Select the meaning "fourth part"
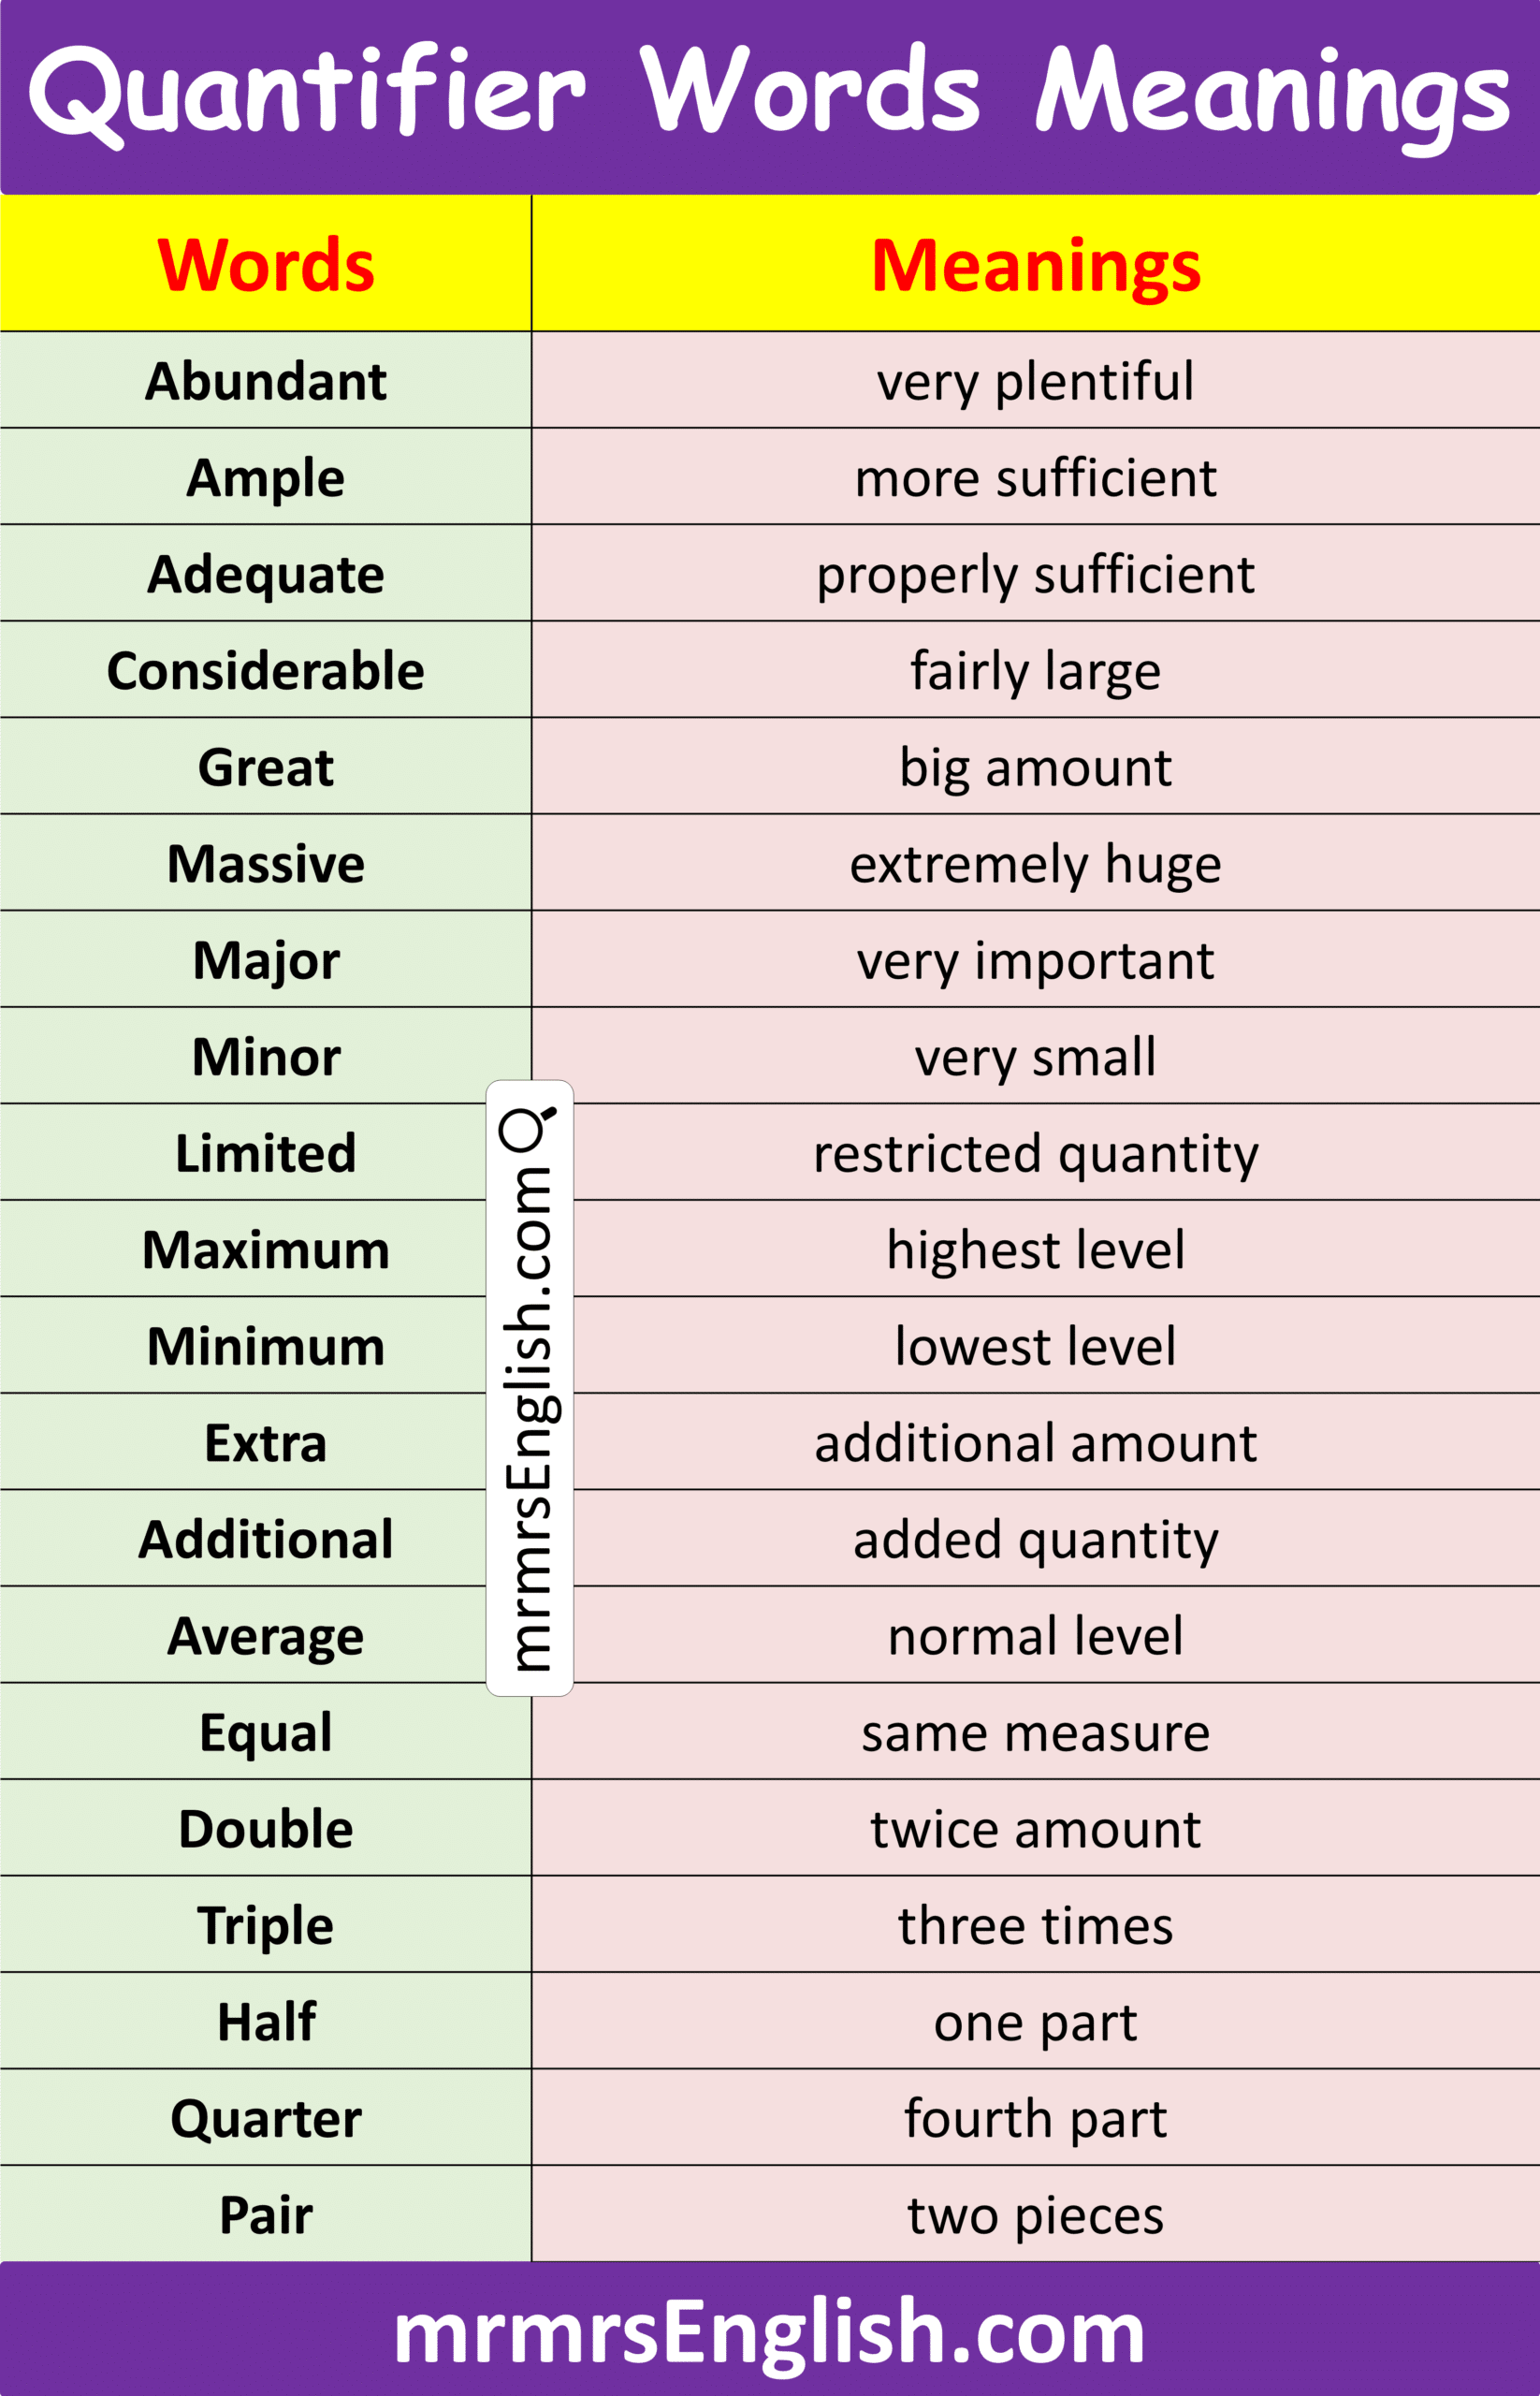The image size is (1540, 2396). click(x=1035, y=2119)
